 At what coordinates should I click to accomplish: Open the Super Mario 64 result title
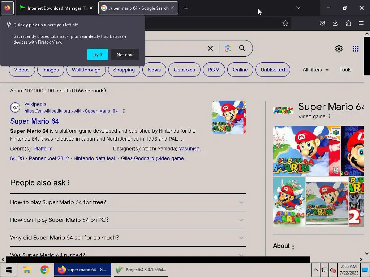tap(34, 121)
